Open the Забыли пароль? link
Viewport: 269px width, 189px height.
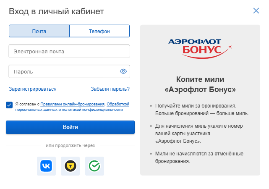(110, 89)
